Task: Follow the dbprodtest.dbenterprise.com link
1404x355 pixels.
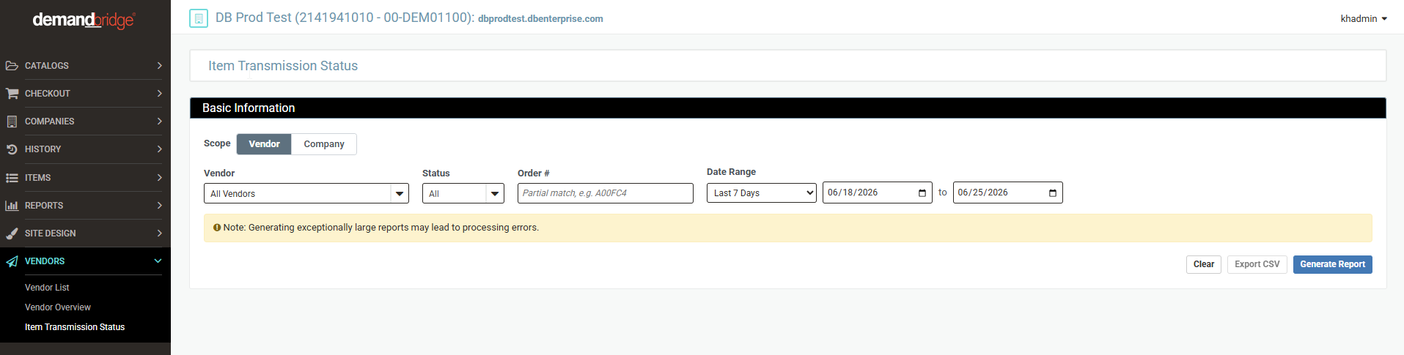Action: click(x=540, y=19)
